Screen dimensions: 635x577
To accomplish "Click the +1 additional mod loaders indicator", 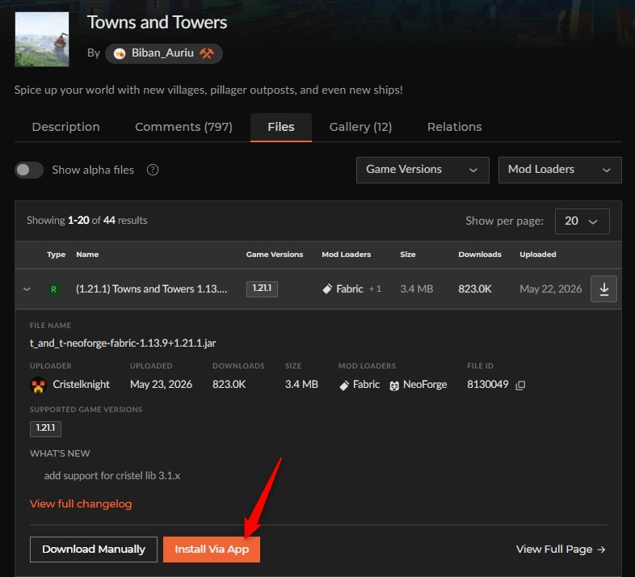I will point(375,289).
